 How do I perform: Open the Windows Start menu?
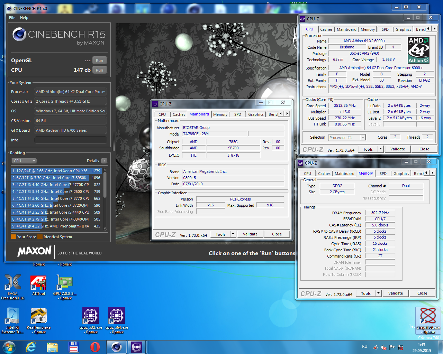(x=9, y=347)
